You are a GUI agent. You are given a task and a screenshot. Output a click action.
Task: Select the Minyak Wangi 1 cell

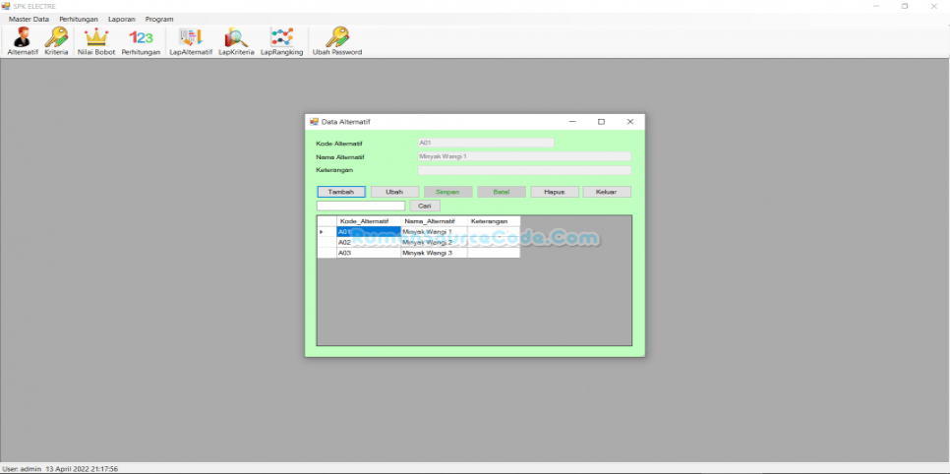click(x=434, y=232)
